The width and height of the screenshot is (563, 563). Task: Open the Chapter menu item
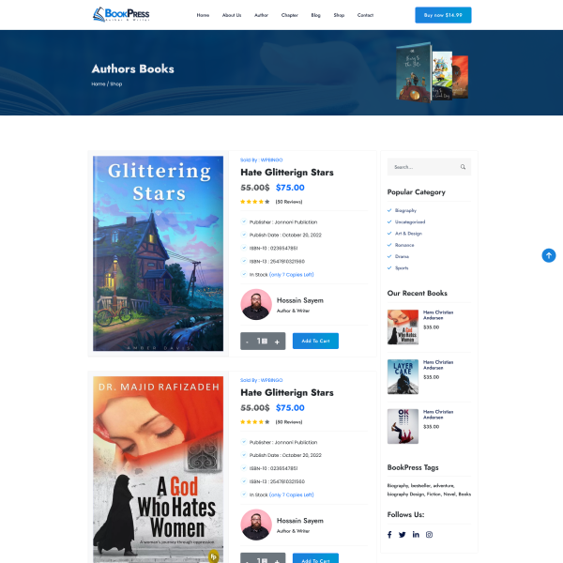tap(289, 15)
